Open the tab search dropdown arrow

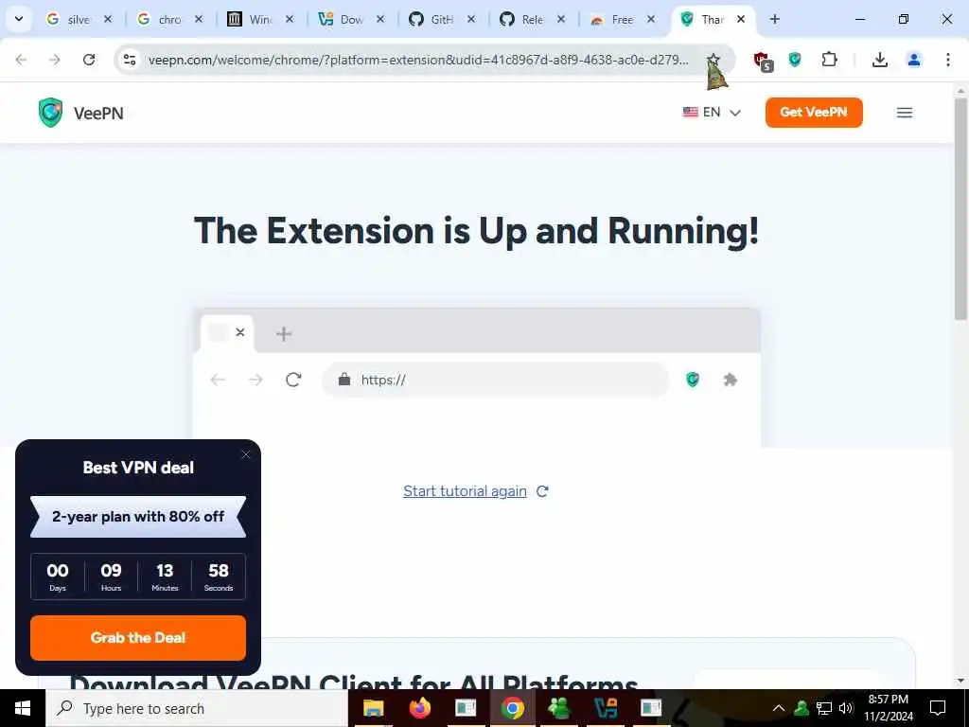(x=19, y=19)
